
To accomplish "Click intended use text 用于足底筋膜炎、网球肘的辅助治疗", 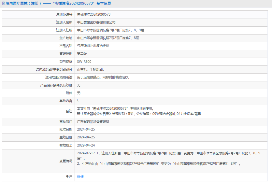I will pos(103,77).
